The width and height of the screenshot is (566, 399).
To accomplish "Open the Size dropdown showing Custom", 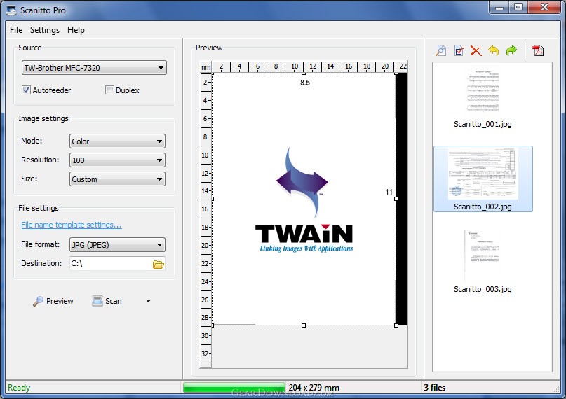I will coord(117,179).
